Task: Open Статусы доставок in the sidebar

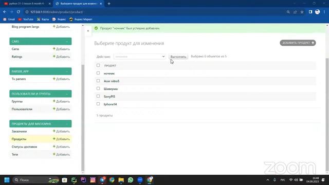Action: (24, 147)
